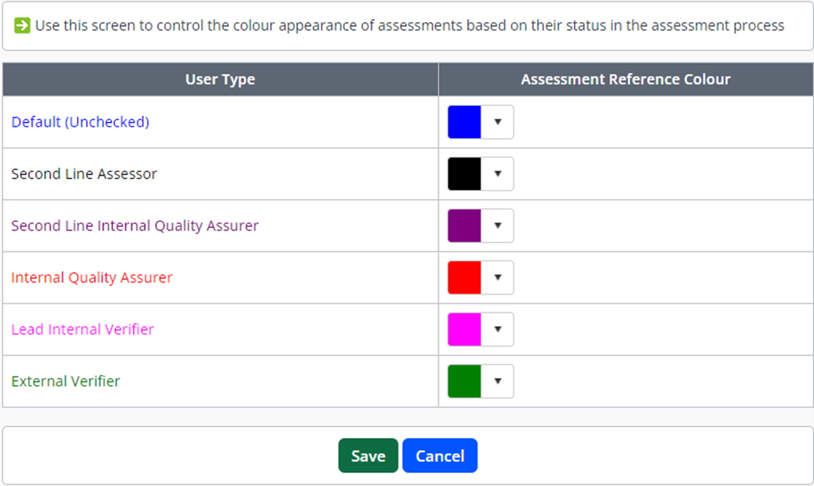Click the red Internal Quality Assurer swatch
814x486 pixels.
pyautogui.click(x=464, y=278)
